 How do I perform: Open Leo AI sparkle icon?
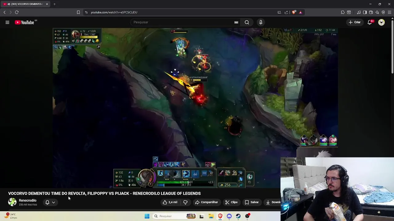(x=377, y=12)
